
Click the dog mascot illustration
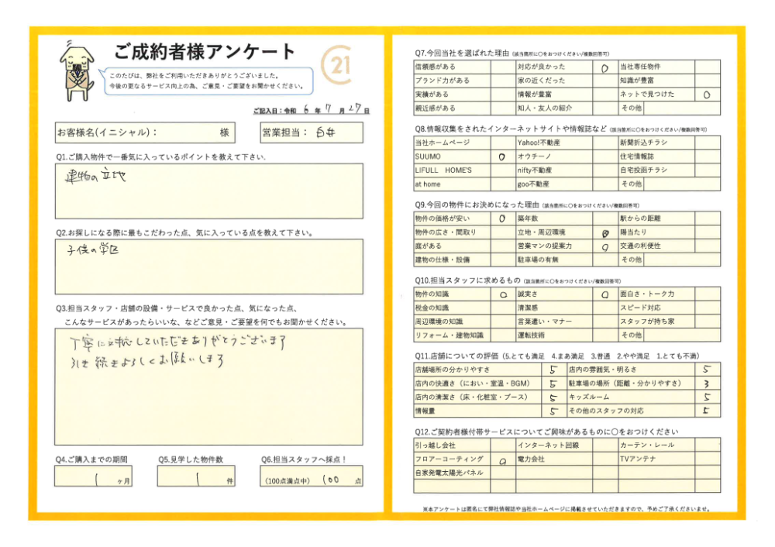click(x=77, y=71)
